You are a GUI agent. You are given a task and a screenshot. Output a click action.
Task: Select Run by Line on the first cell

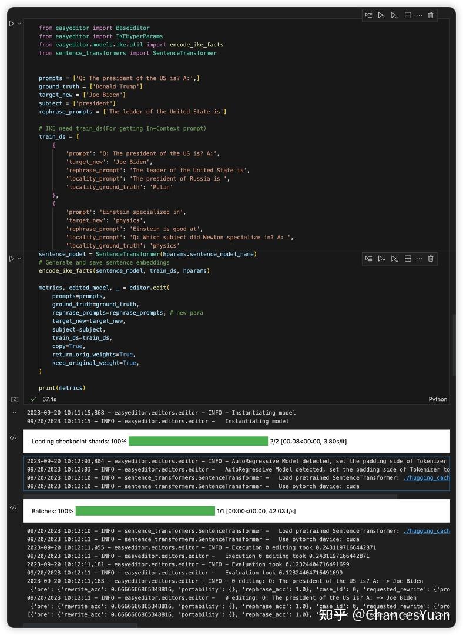[x=369, y=15]
